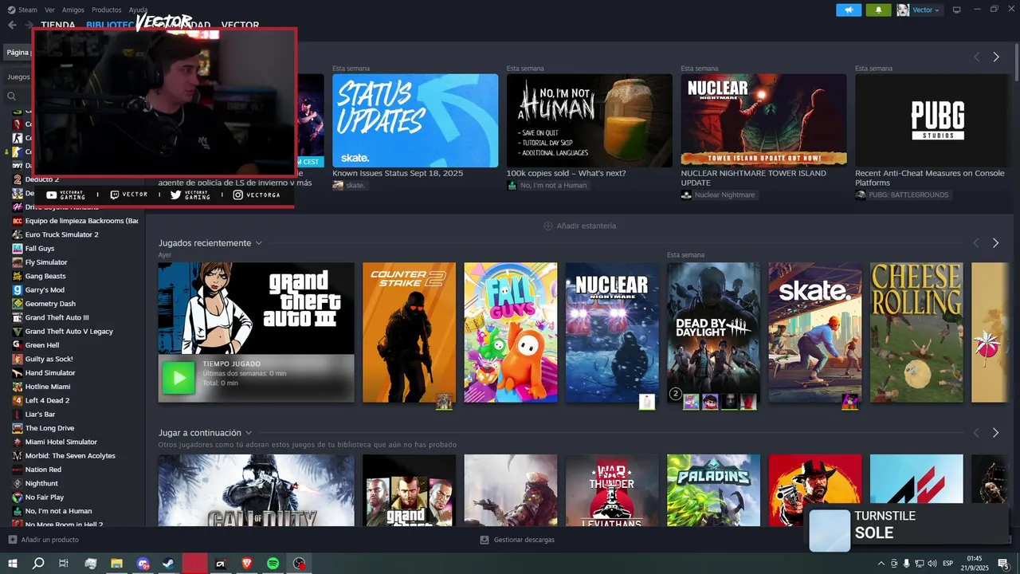Select Euro Truck Simulator 2 in the library
This screenshot has width=1020, height=574.
click(62, 234)
